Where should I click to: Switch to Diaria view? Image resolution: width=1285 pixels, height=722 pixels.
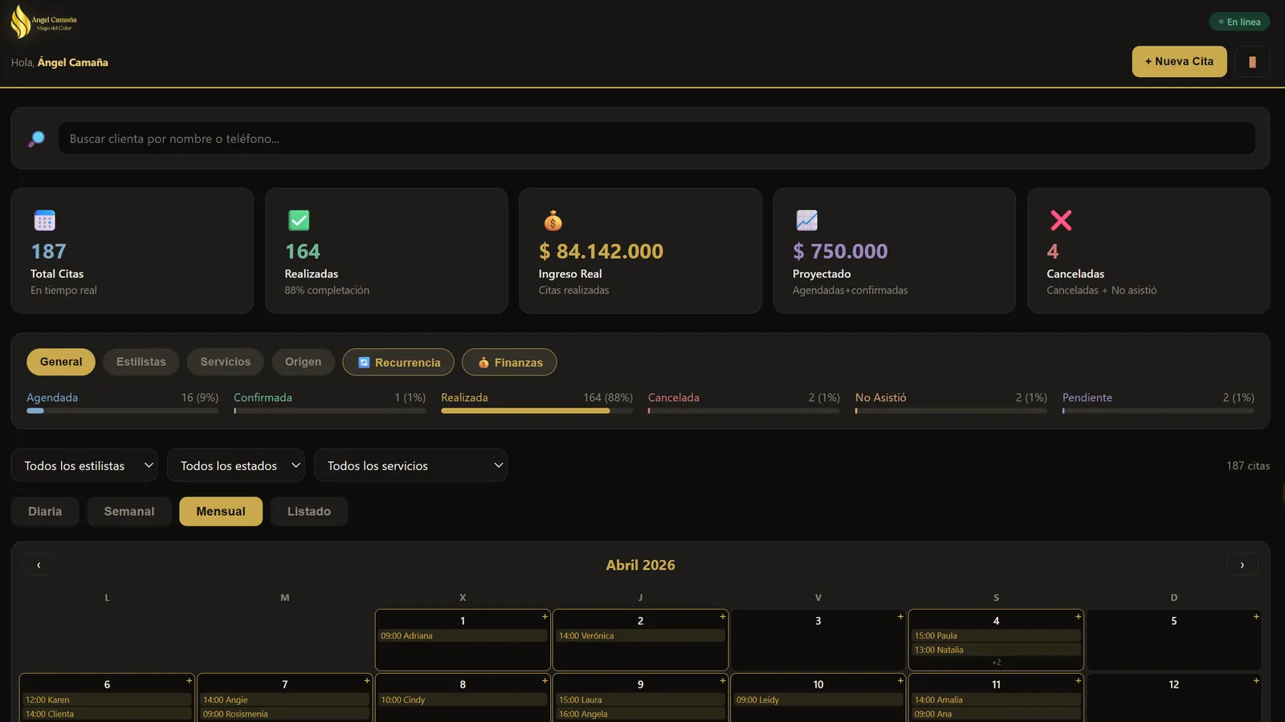tap(45, 512)
